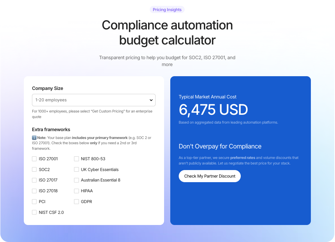Select the 1-20 employees combo box
The image size is (335, 242).
point(94,100)
